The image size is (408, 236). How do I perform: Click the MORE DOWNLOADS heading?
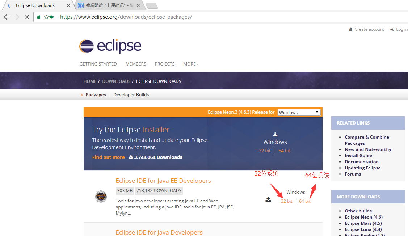pos(358,197)
